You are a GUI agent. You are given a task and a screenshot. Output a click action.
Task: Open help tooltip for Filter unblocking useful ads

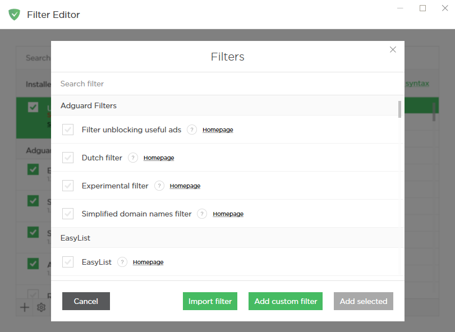click(x=192, y=130)
